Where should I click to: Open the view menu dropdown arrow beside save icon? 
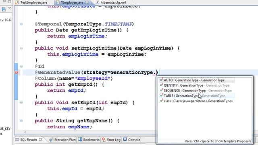[10, 8]
